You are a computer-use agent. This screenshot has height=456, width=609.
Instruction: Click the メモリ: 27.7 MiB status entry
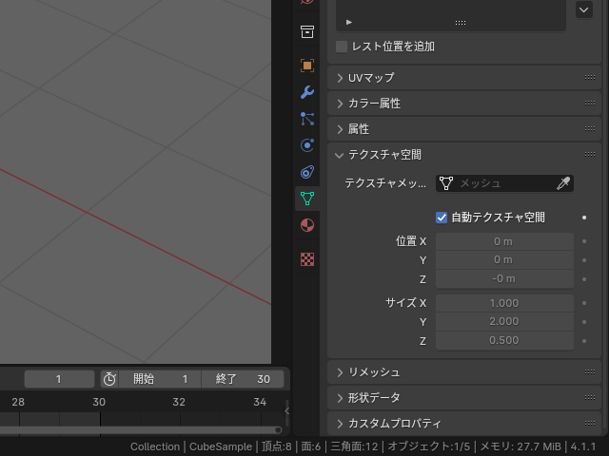pyautogui.click(x=521, y=446)
